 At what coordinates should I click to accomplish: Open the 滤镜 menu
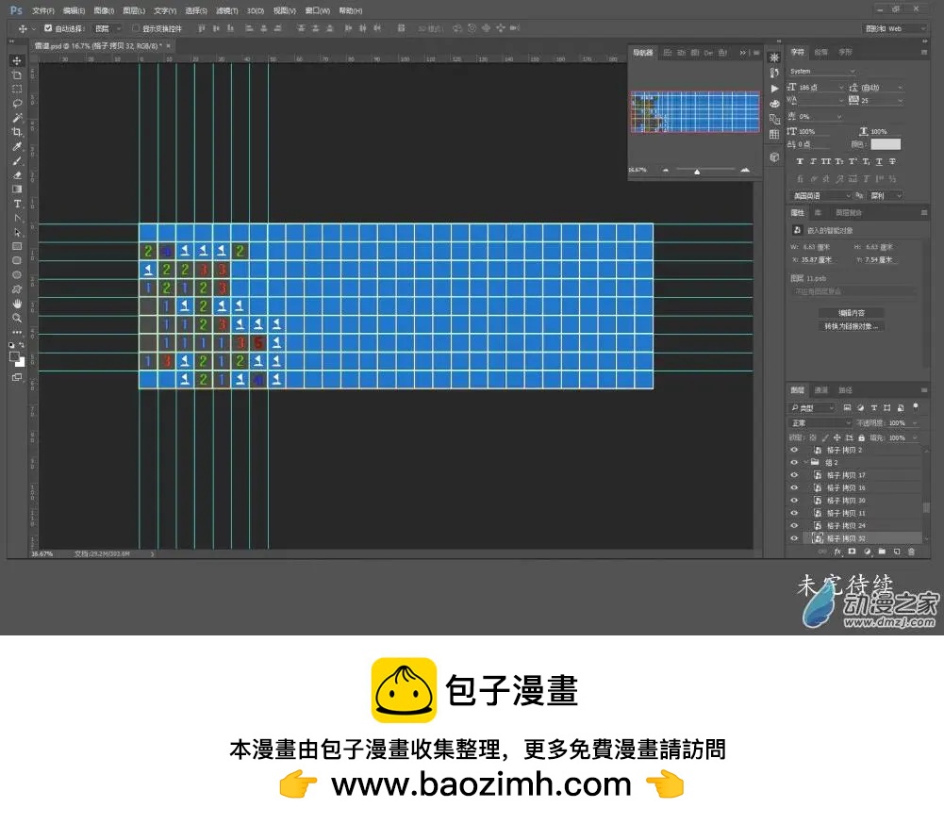[225, 10]
